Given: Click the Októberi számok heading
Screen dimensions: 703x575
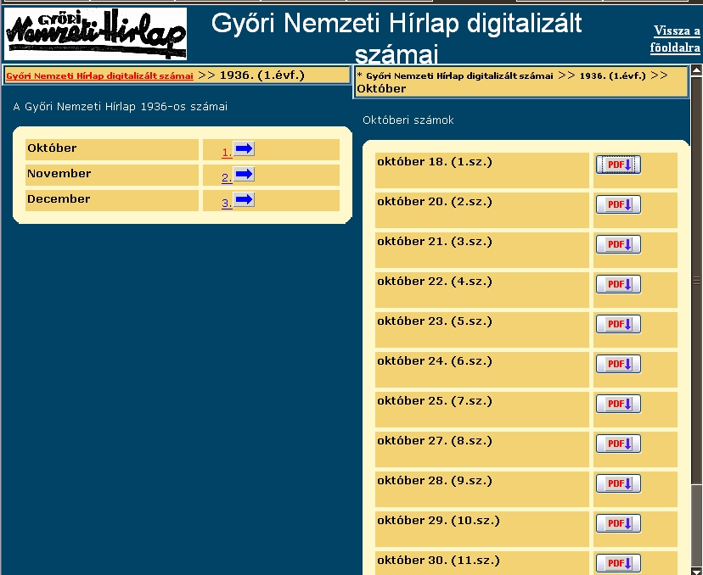Looking at the screenshot, I should [x=408, y=120].
